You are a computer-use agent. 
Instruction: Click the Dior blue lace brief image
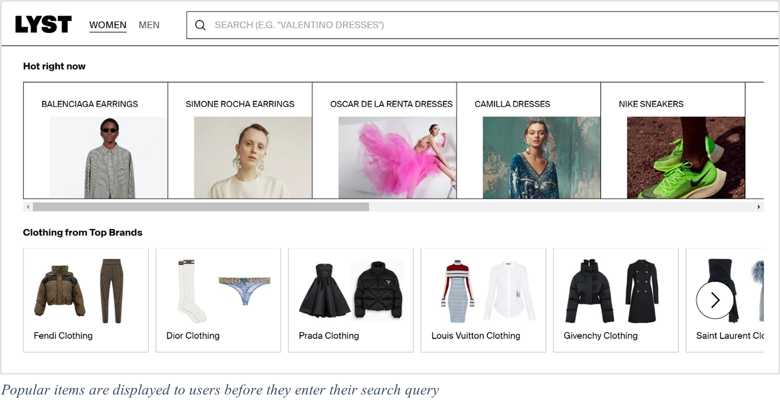245,291
